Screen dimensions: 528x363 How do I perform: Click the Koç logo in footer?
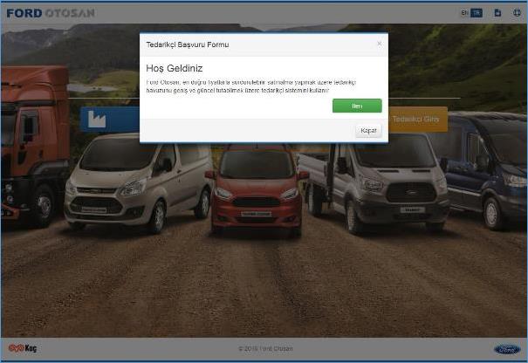click(x=22, y=348)
